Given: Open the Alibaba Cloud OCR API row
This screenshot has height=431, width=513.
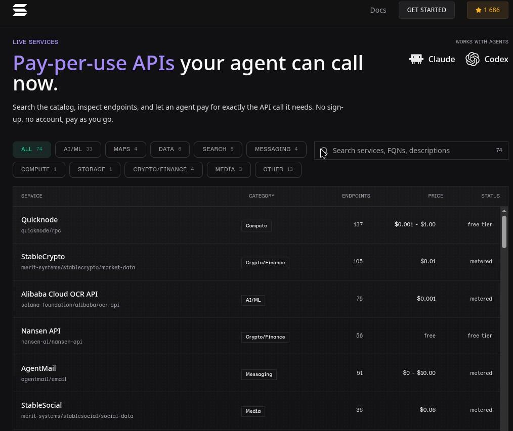Looking at the screenshot, I should (256, 299).
